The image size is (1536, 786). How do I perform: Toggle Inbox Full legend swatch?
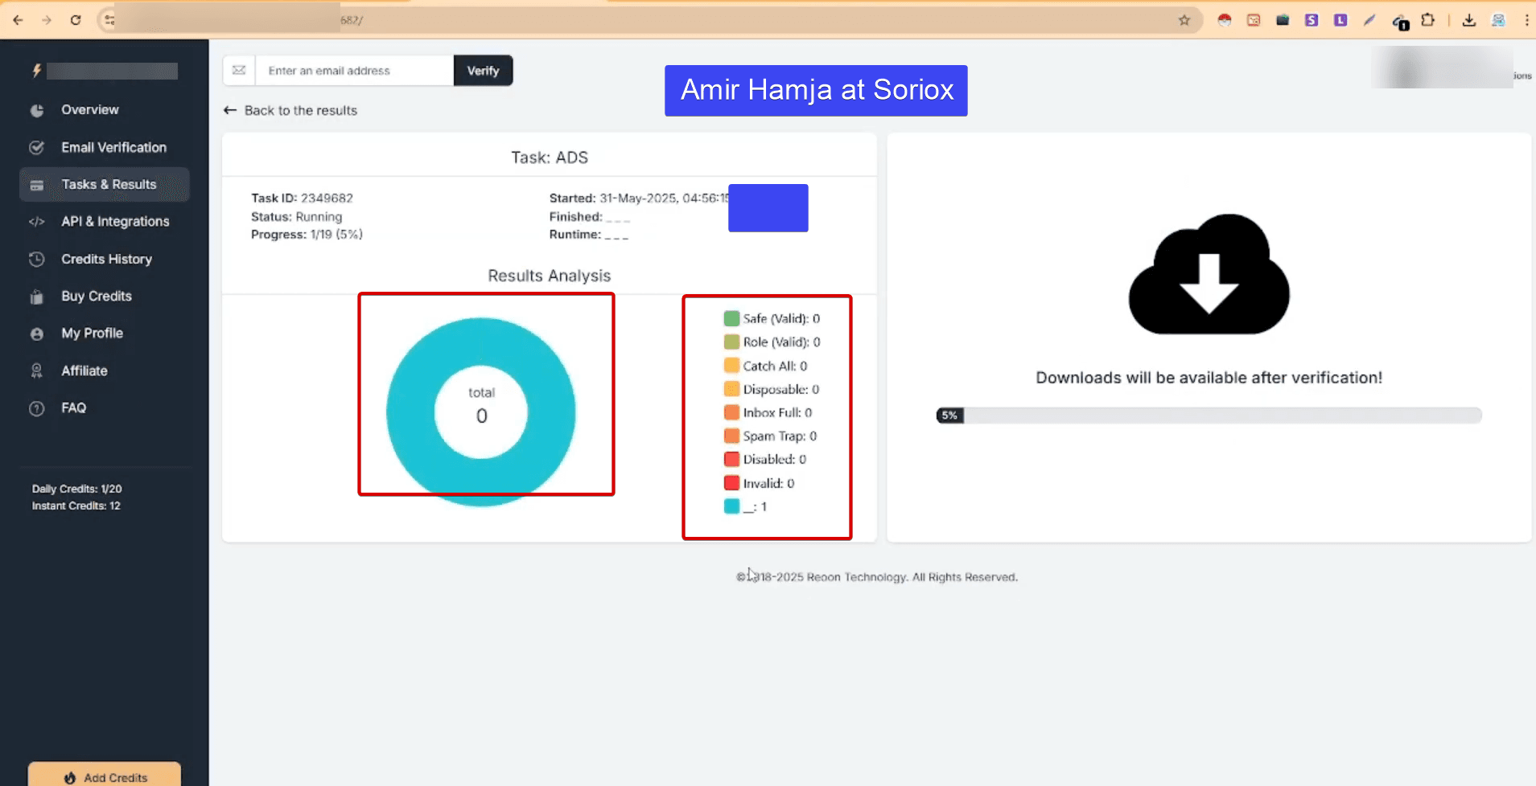(731, 412)
